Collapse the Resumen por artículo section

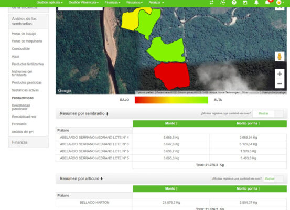[81, 178]
